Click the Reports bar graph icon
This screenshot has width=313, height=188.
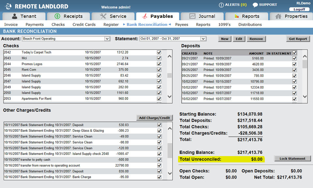click(x=237, y=16)
